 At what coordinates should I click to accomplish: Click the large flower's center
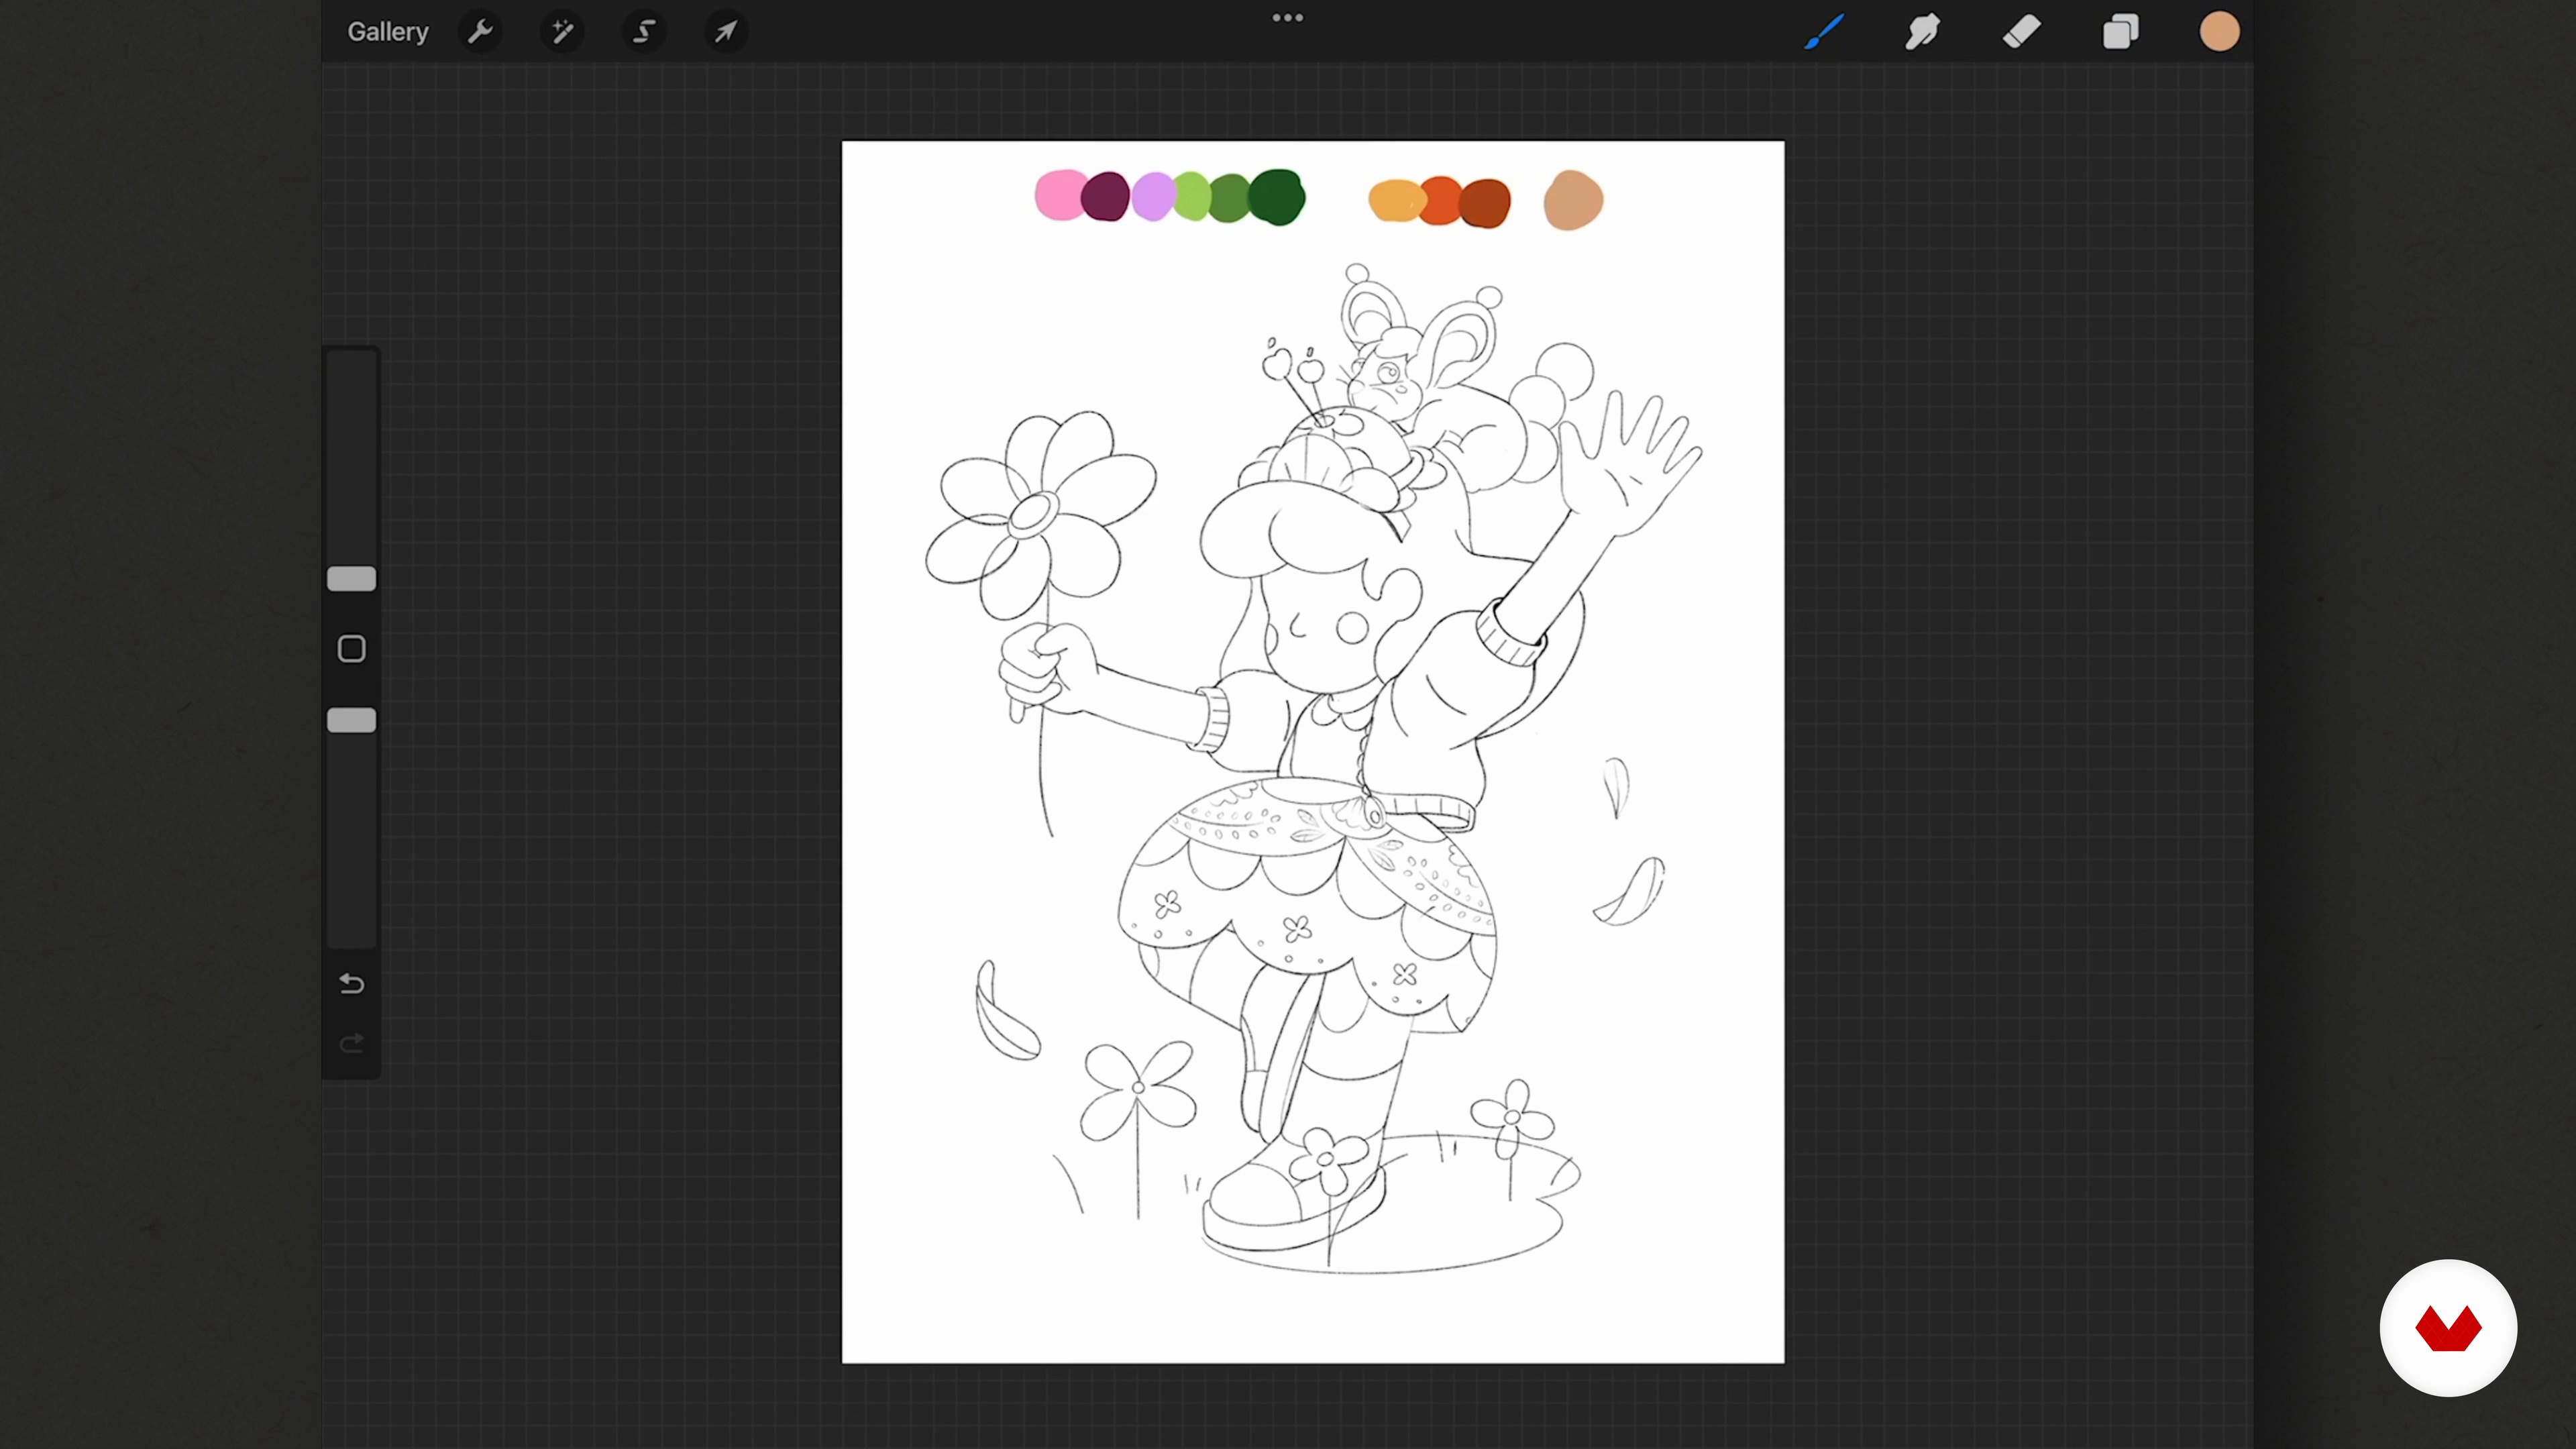point(1032,515)
